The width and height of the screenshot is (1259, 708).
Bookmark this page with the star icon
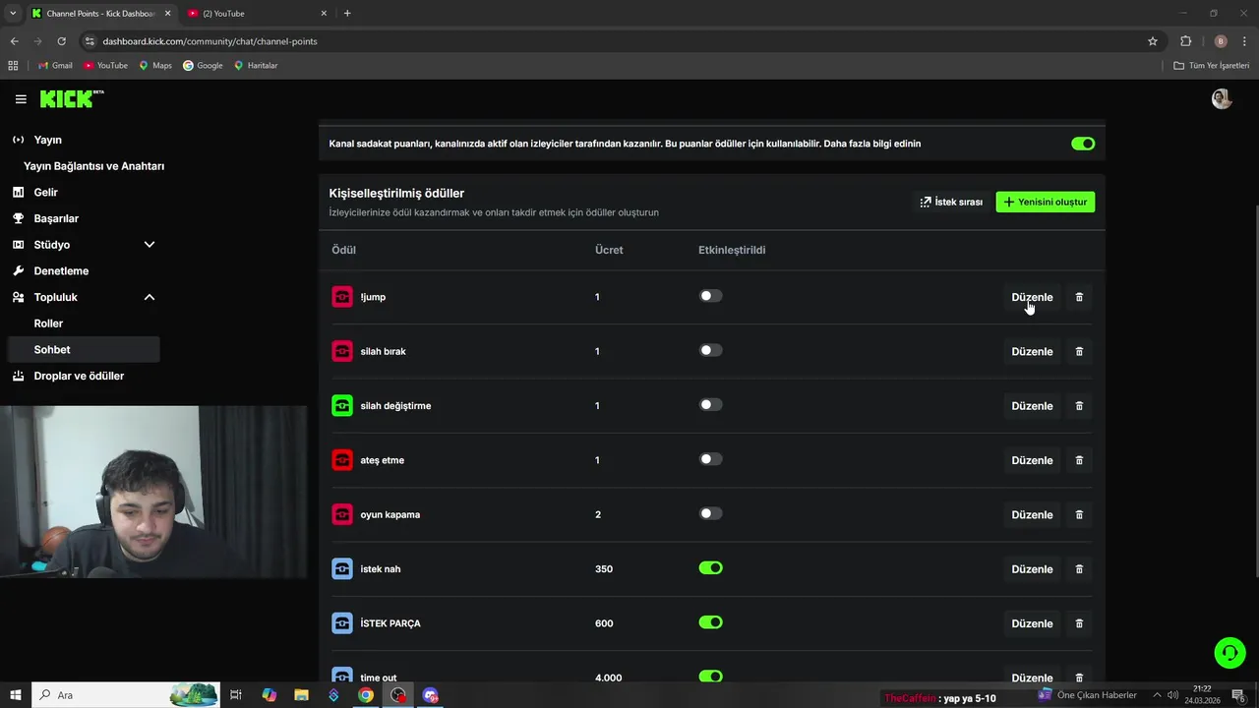(1153, 41)
